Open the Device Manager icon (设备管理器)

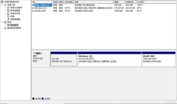pos(8,19)
